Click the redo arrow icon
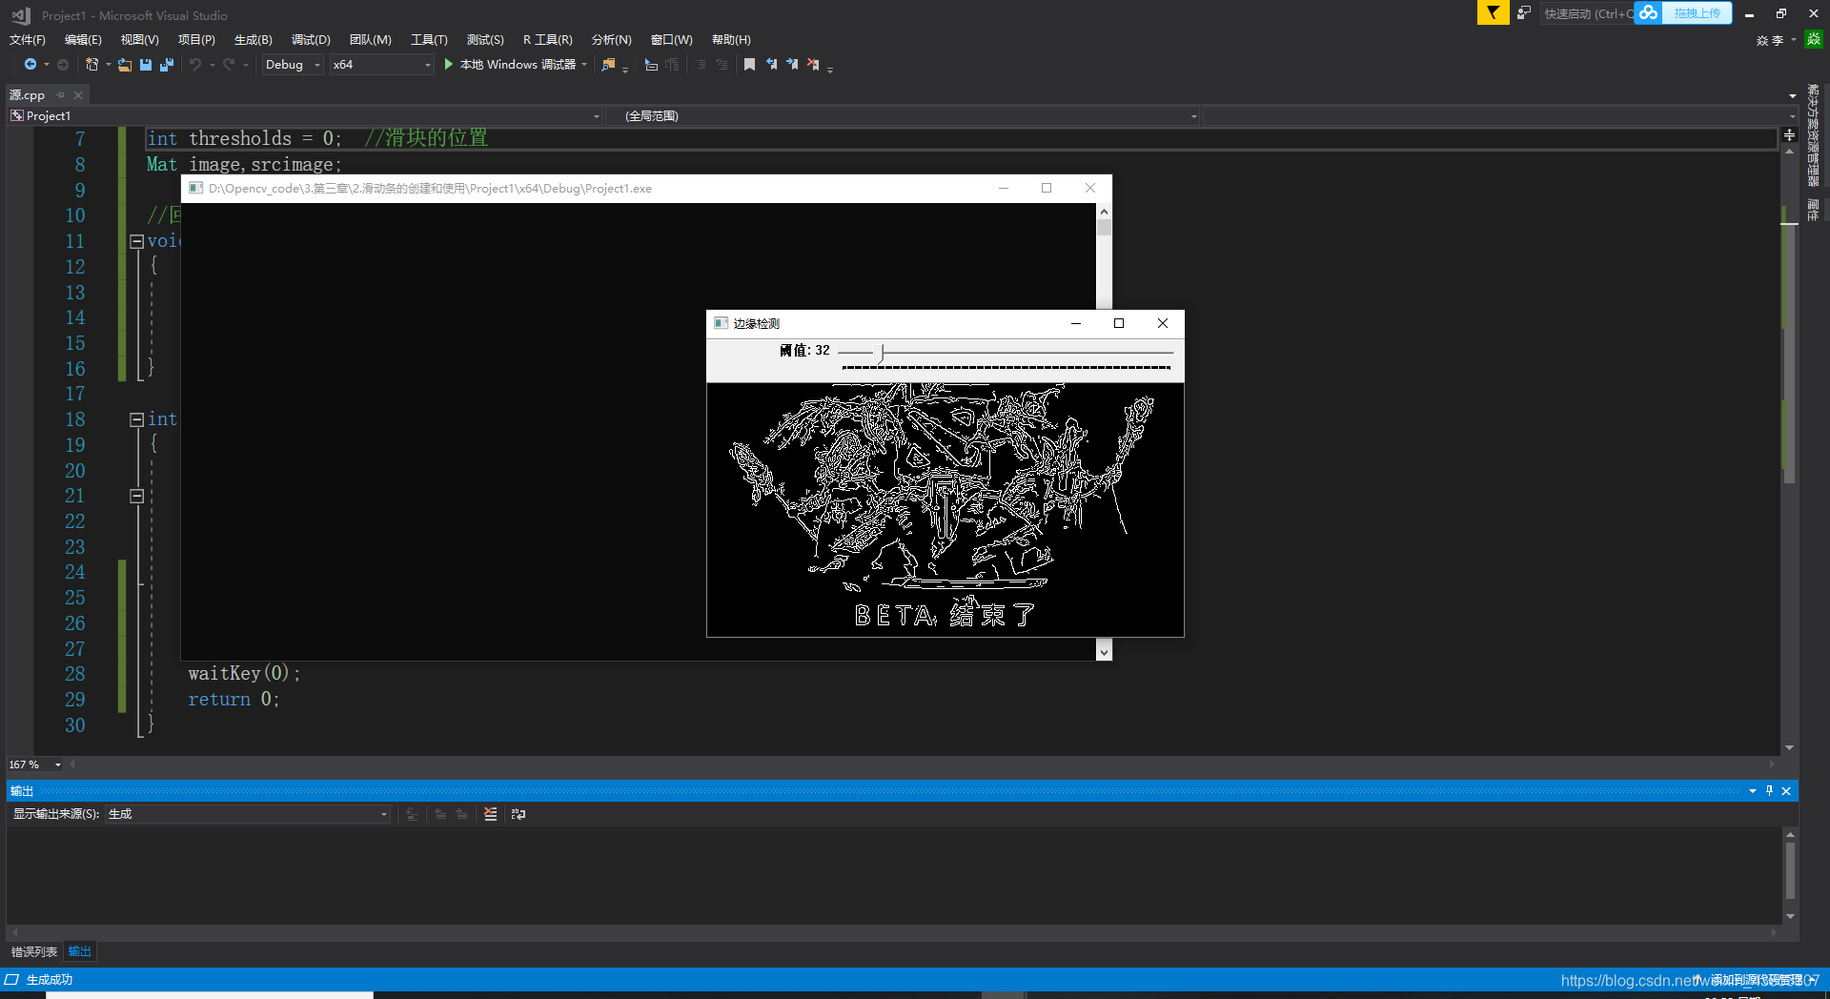 coord(229,64)
